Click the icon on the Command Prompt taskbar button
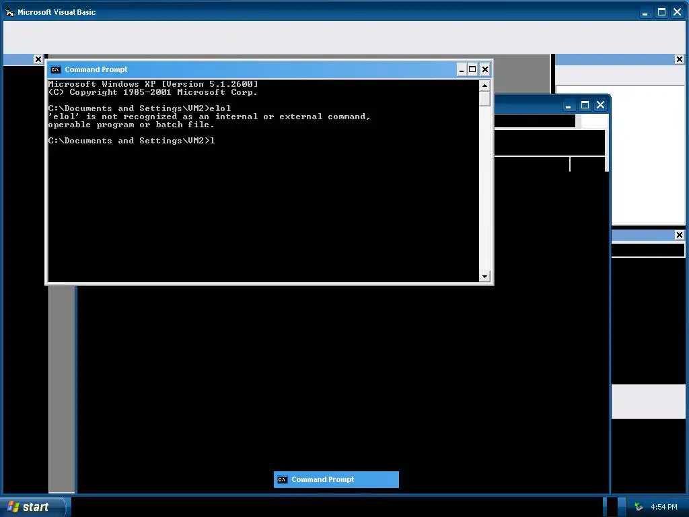The height and width of the screenshot is (517, 689). tap(283, 479)
